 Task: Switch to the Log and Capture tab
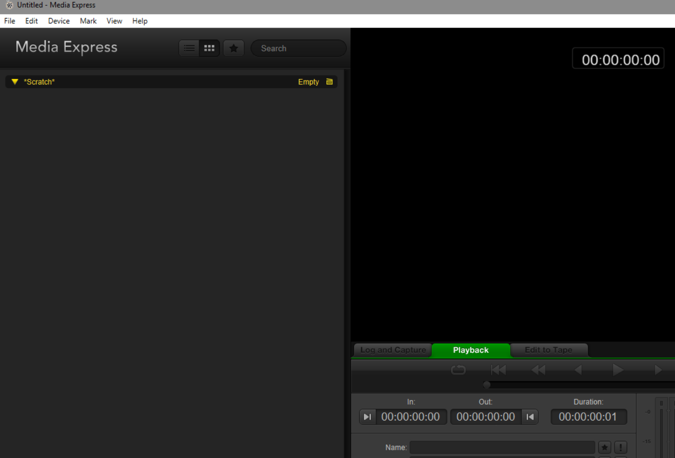[x=392, y=350]
